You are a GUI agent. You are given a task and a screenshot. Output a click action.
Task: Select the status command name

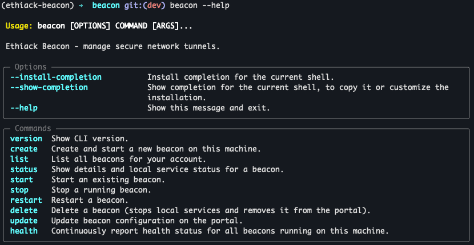pyautogui.click(x=24, y=170)
